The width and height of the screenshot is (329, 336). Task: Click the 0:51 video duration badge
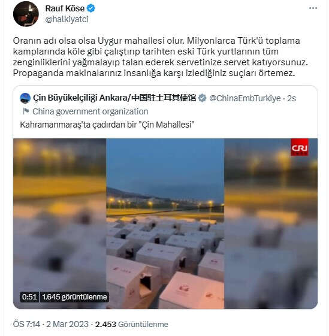coord(29,297)
